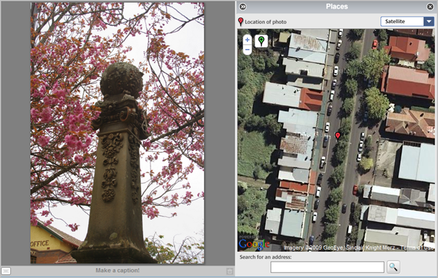Collapse the Places panel with double-arrow icon
Screen dimensions: 438x278
coord(243,7)
